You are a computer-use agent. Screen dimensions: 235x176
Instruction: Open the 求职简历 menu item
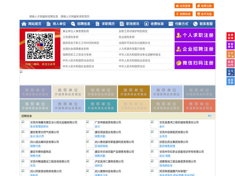click(108, 24)
